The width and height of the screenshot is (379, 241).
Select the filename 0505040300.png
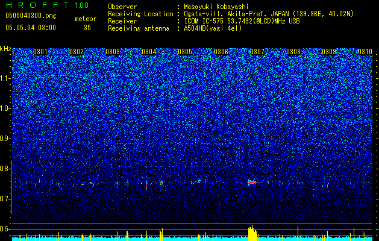pos(31,16)
